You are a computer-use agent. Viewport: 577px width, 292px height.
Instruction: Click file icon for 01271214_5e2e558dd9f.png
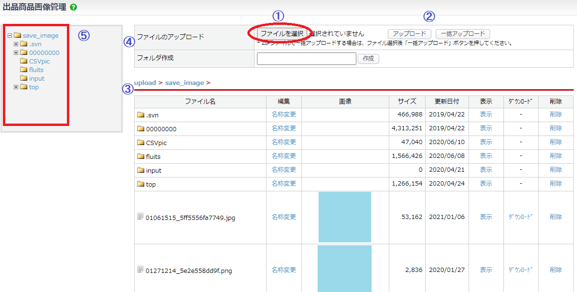click(140, 270)
